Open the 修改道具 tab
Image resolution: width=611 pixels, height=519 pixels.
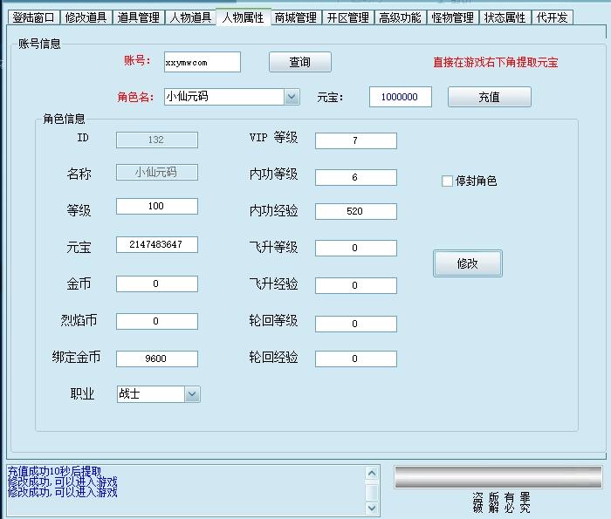(86, 17)
